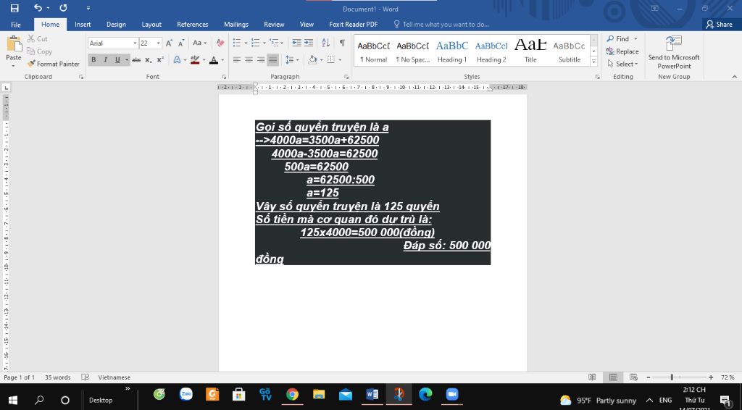Open the Foxit Reader PDF tab
The height and width of the screenshot is (410, 742).
pyautogui.click(x=354, y=25)
